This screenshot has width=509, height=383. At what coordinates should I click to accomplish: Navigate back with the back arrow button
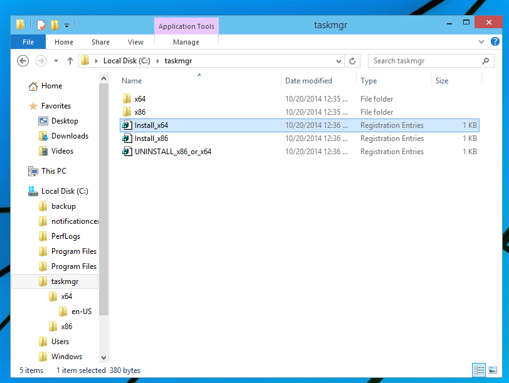tap(23, 61)
